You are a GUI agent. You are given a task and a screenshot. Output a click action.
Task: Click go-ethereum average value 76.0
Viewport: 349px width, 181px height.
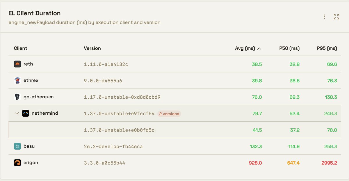257,97
